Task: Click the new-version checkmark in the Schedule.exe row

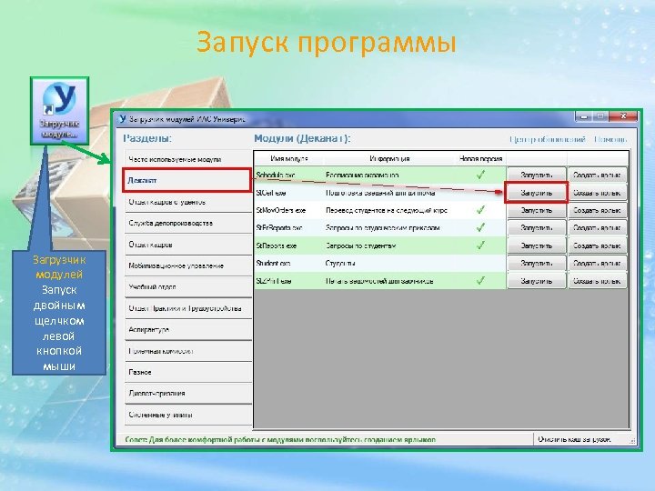Action: click(x=481, y=175)
